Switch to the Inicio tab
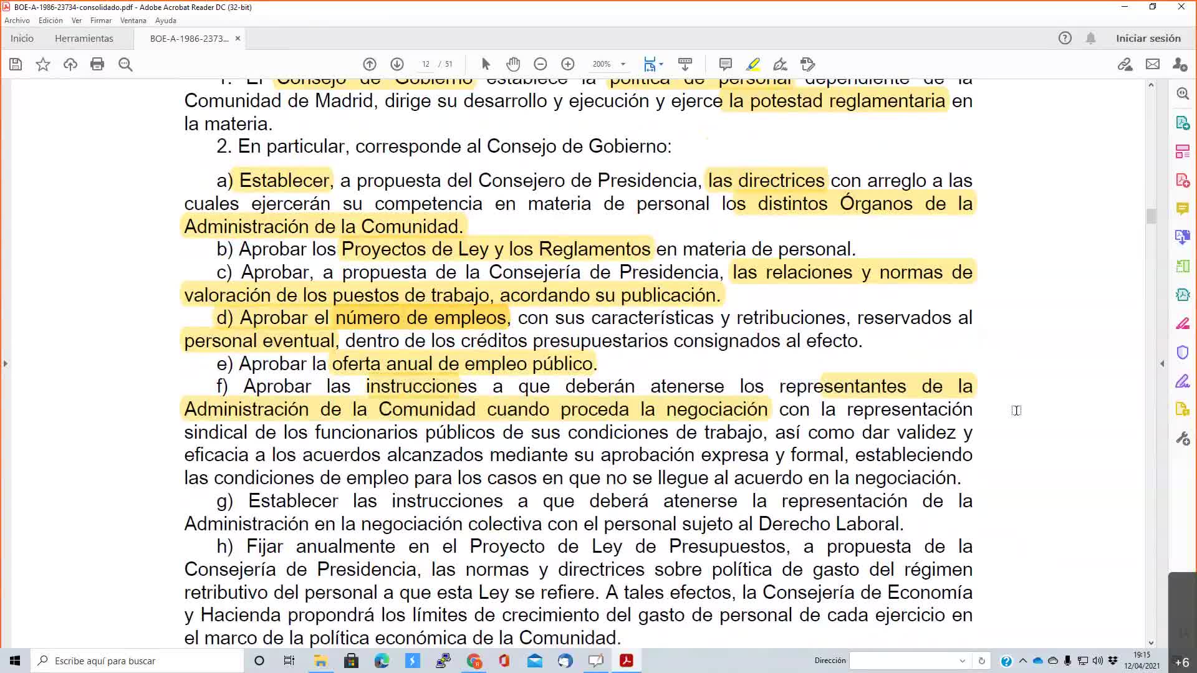 22,38
